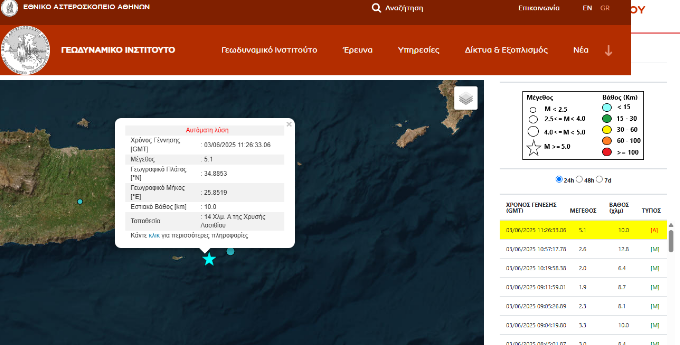The width and height of the screenshot is (680, 345).
Task: Expand more menu items with down arrow
Action: [x=608, y=50]
